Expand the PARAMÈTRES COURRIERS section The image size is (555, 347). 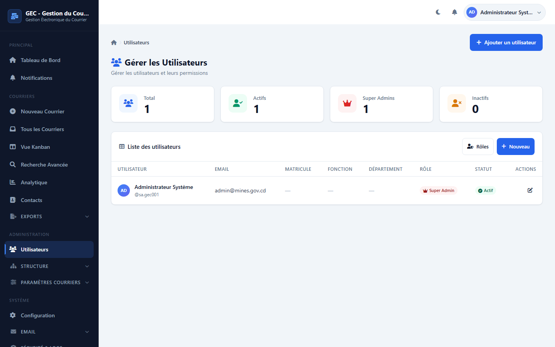coord(49,283)
